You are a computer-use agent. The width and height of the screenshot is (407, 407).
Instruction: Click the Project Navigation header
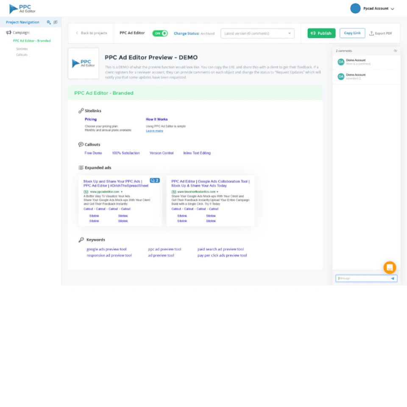click(22, 22)
